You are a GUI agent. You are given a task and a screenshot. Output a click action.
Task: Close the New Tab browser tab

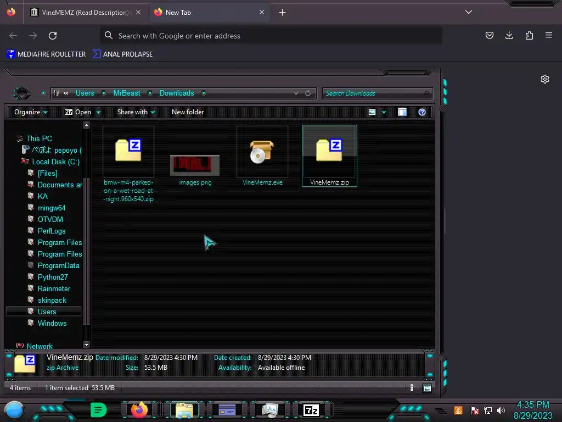click(262, 13)
